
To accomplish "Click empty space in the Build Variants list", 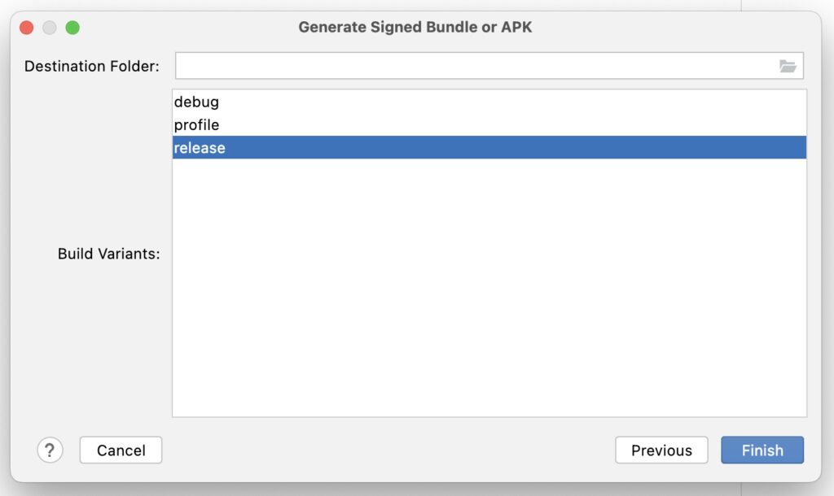I will pos(489,287).
